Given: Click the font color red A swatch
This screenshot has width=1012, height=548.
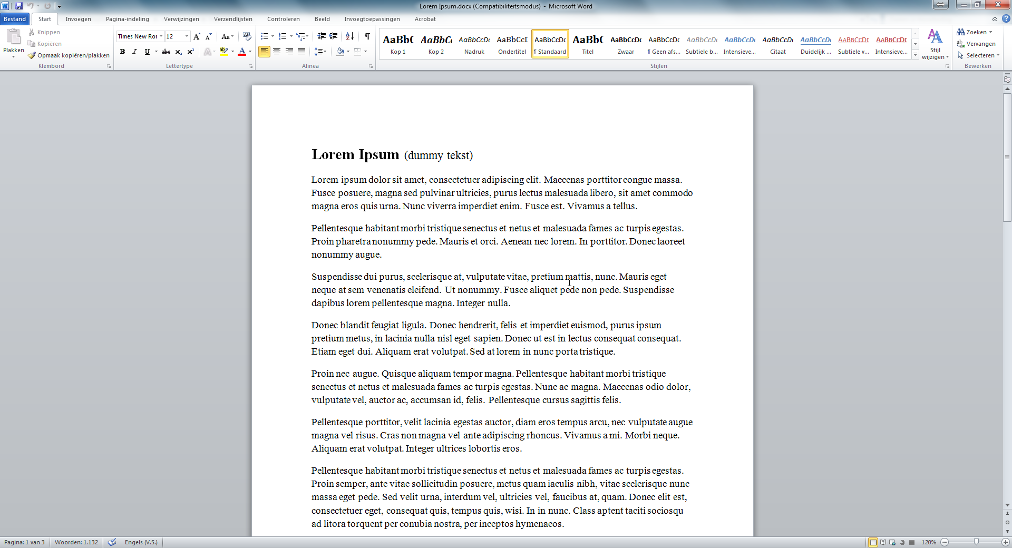Looking at the screenshot, I should (242, 52).
